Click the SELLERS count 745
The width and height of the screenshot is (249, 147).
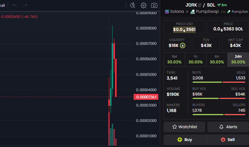pos(242,110)
